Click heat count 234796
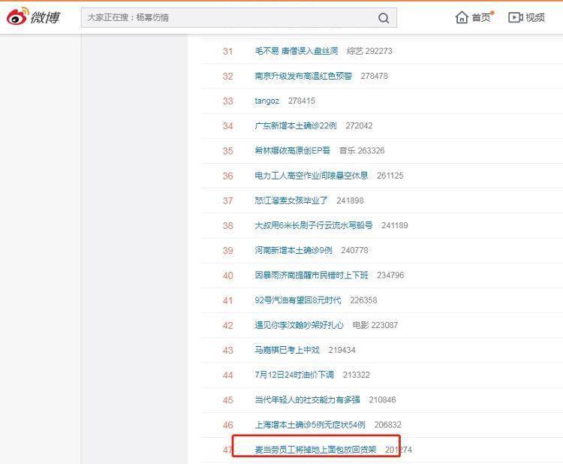The height and width of the screenshot is (464, 563). pyautogui.click(x=390, y=275)
